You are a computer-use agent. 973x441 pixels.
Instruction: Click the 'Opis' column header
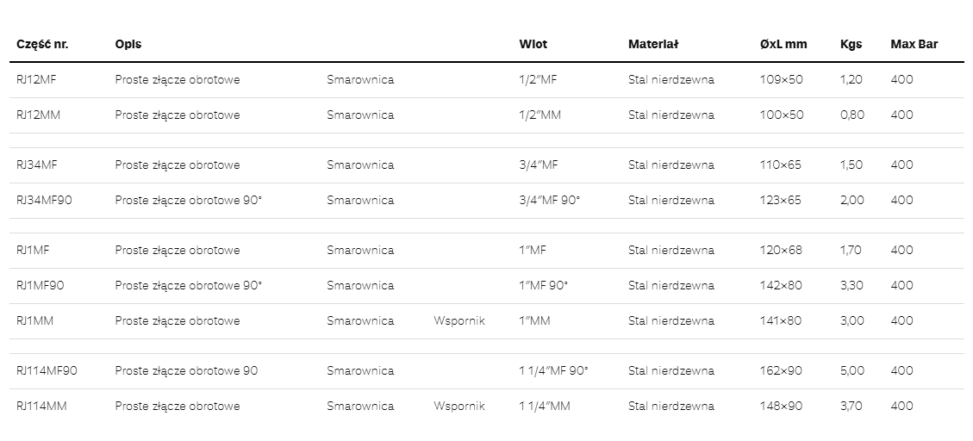click(128, 44)
